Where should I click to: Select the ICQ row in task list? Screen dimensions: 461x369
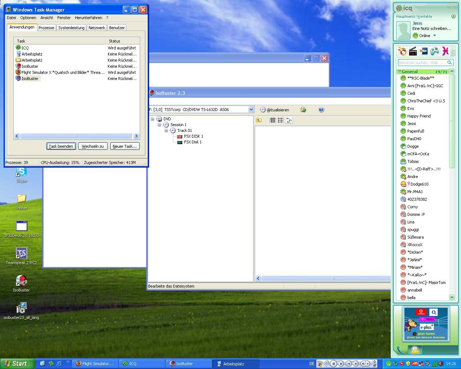coord(76,48)
